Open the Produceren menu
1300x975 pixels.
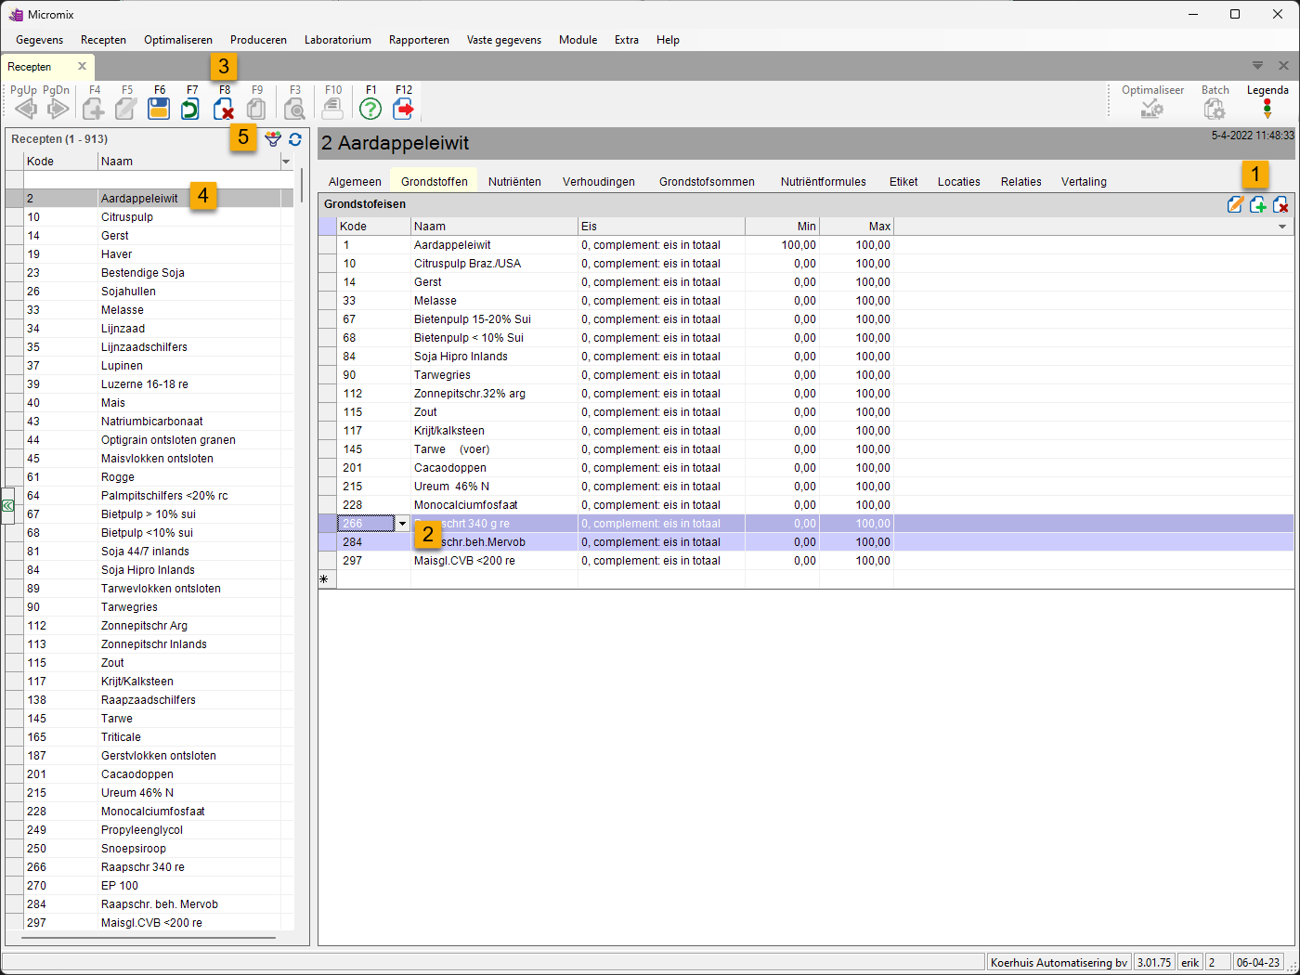tap(258, 40)
